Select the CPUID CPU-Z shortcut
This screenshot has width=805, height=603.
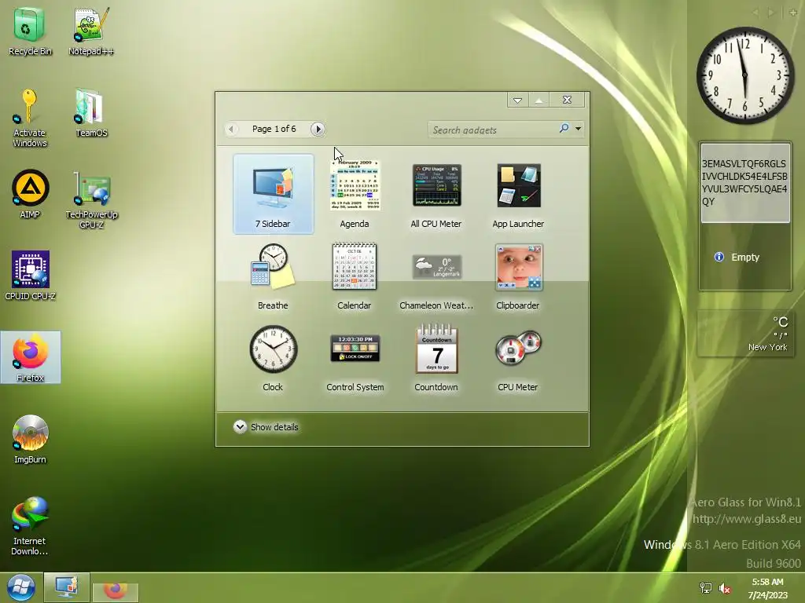coord(30,276)
